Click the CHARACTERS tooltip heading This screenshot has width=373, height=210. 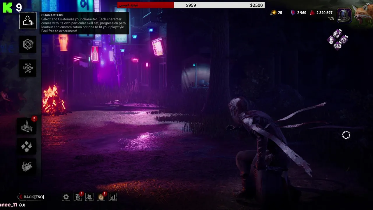[52, 15]
